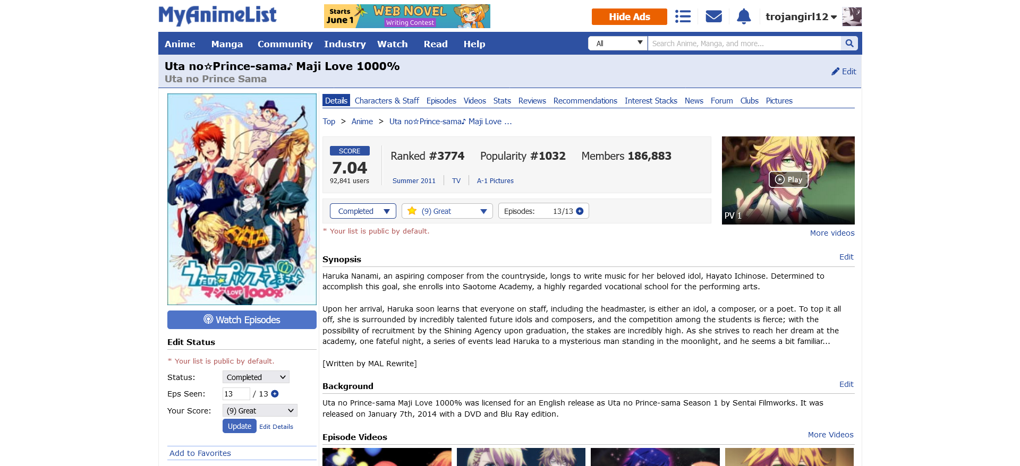Click the search magnifier button
The width and height of the screenshot is (1020, 466).
click(849, 44)
